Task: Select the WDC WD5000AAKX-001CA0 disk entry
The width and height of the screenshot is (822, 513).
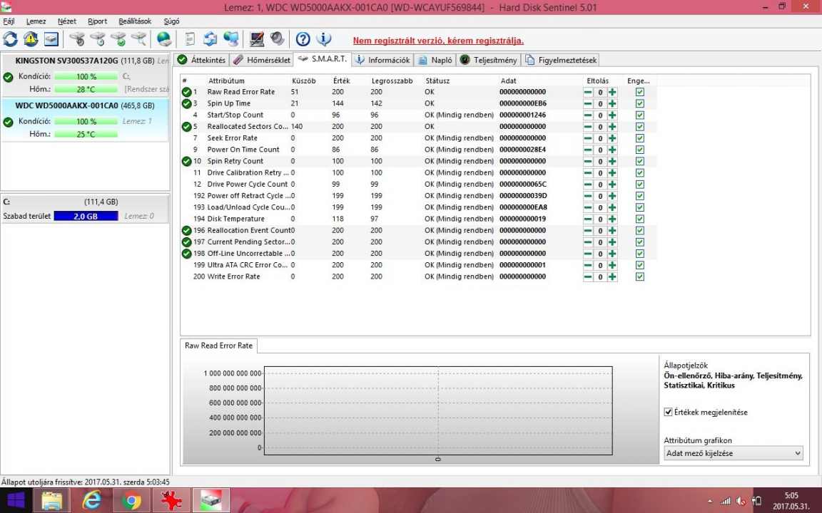Action: click(x=85, y=120)
